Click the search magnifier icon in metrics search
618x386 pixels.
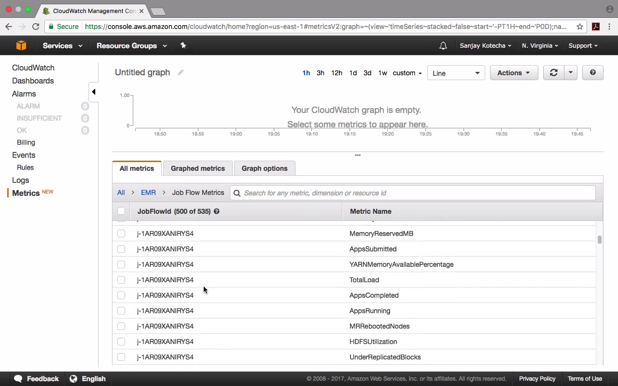coord(237,193)
